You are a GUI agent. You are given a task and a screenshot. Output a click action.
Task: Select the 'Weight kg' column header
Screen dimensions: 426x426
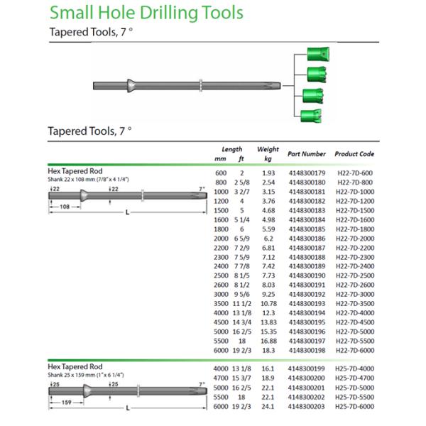(268, 154)
